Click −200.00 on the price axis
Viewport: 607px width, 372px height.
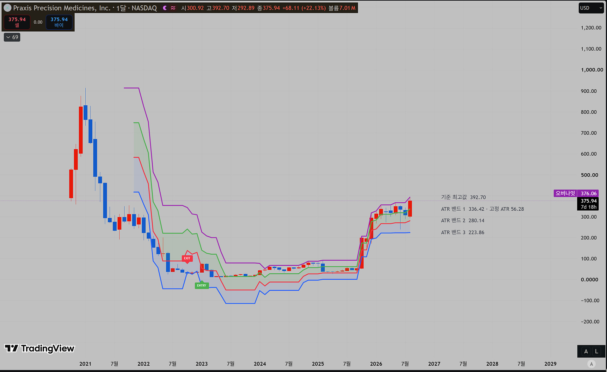(590, 322)
